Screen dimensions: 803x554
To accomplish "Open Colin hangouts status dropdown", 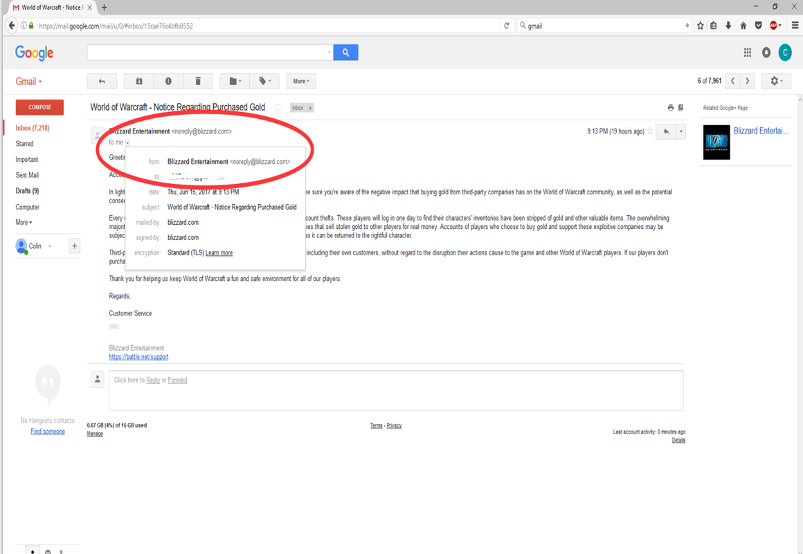I will 50,246.
